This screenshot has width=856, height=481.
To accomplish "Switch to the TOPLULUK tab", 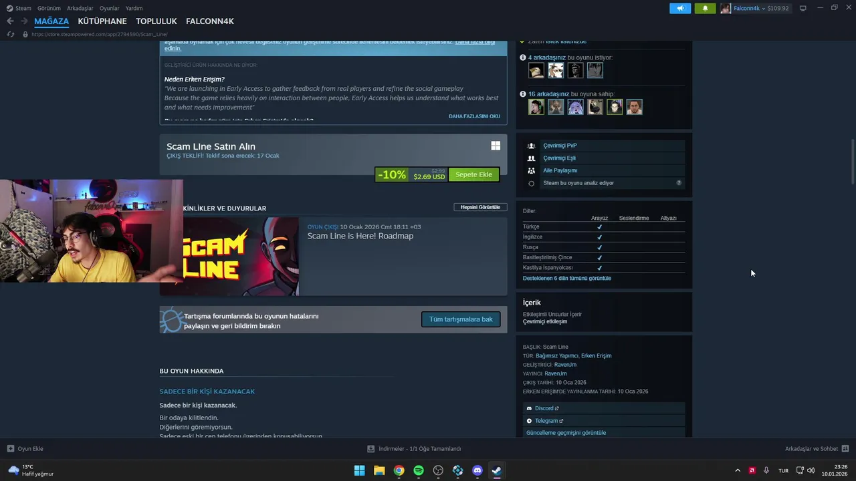I will pos(156,21).
